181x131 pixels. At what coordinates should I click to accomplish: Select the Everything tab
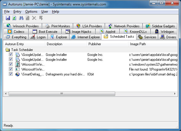tap(16, 37)
